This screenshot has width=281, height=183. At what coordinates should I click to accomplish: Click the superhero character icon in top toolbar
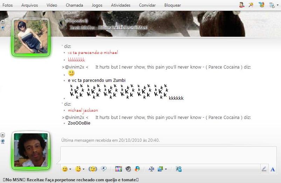click(x=242, y=5)
